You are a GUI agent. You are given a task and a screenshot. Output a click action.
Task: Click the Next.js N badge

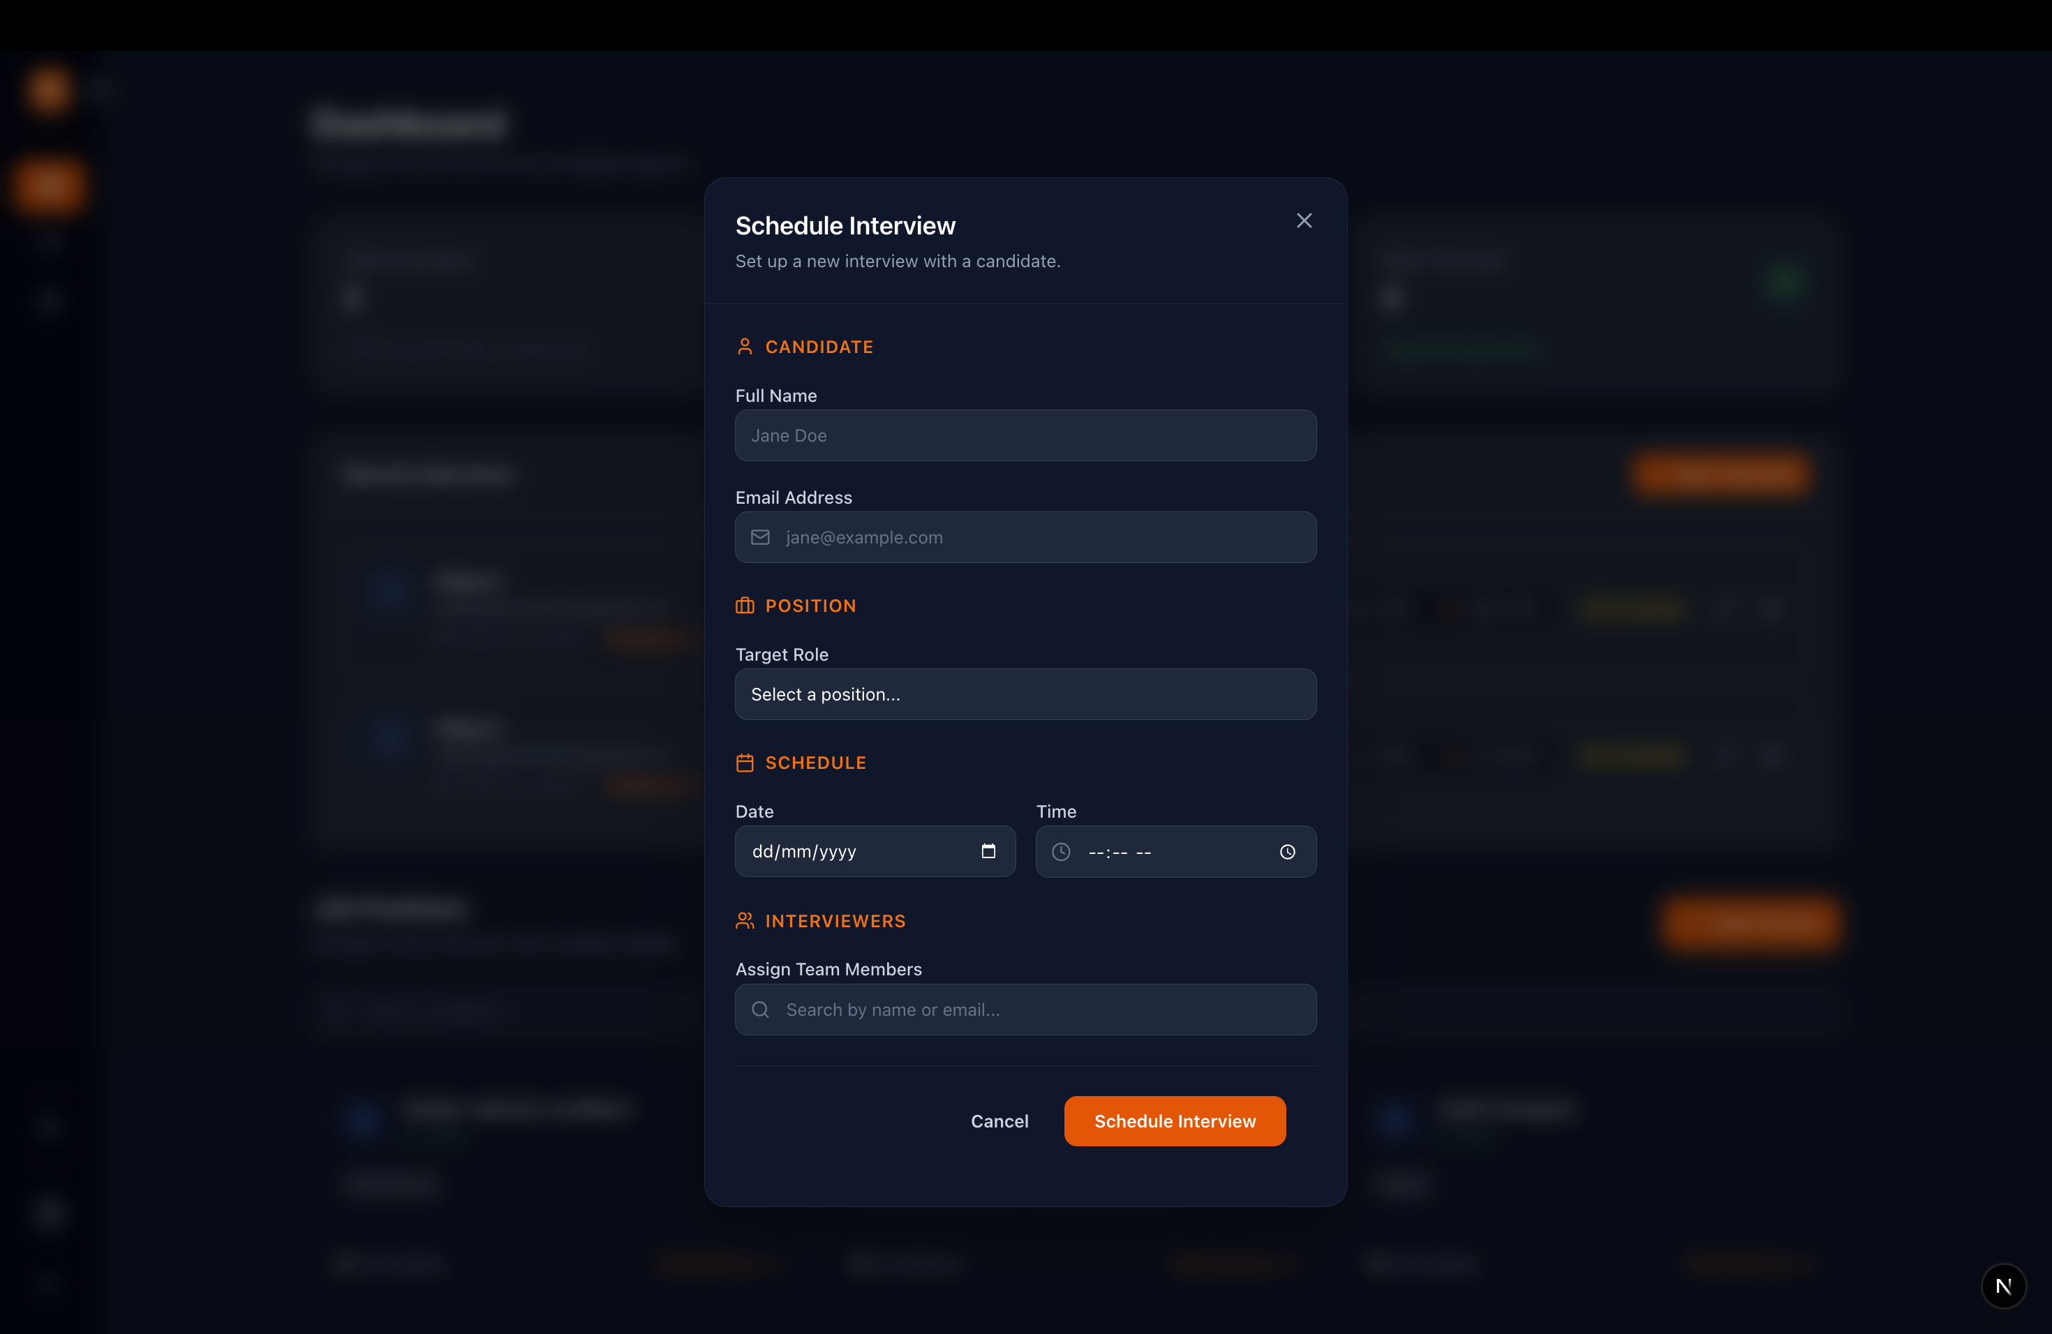(x=2003, y=1286)
